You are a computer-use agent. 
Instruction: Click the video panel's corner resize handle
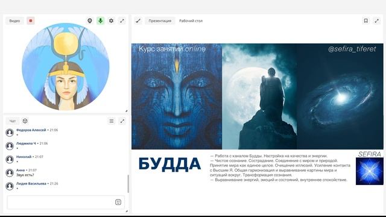pos(126,111)
